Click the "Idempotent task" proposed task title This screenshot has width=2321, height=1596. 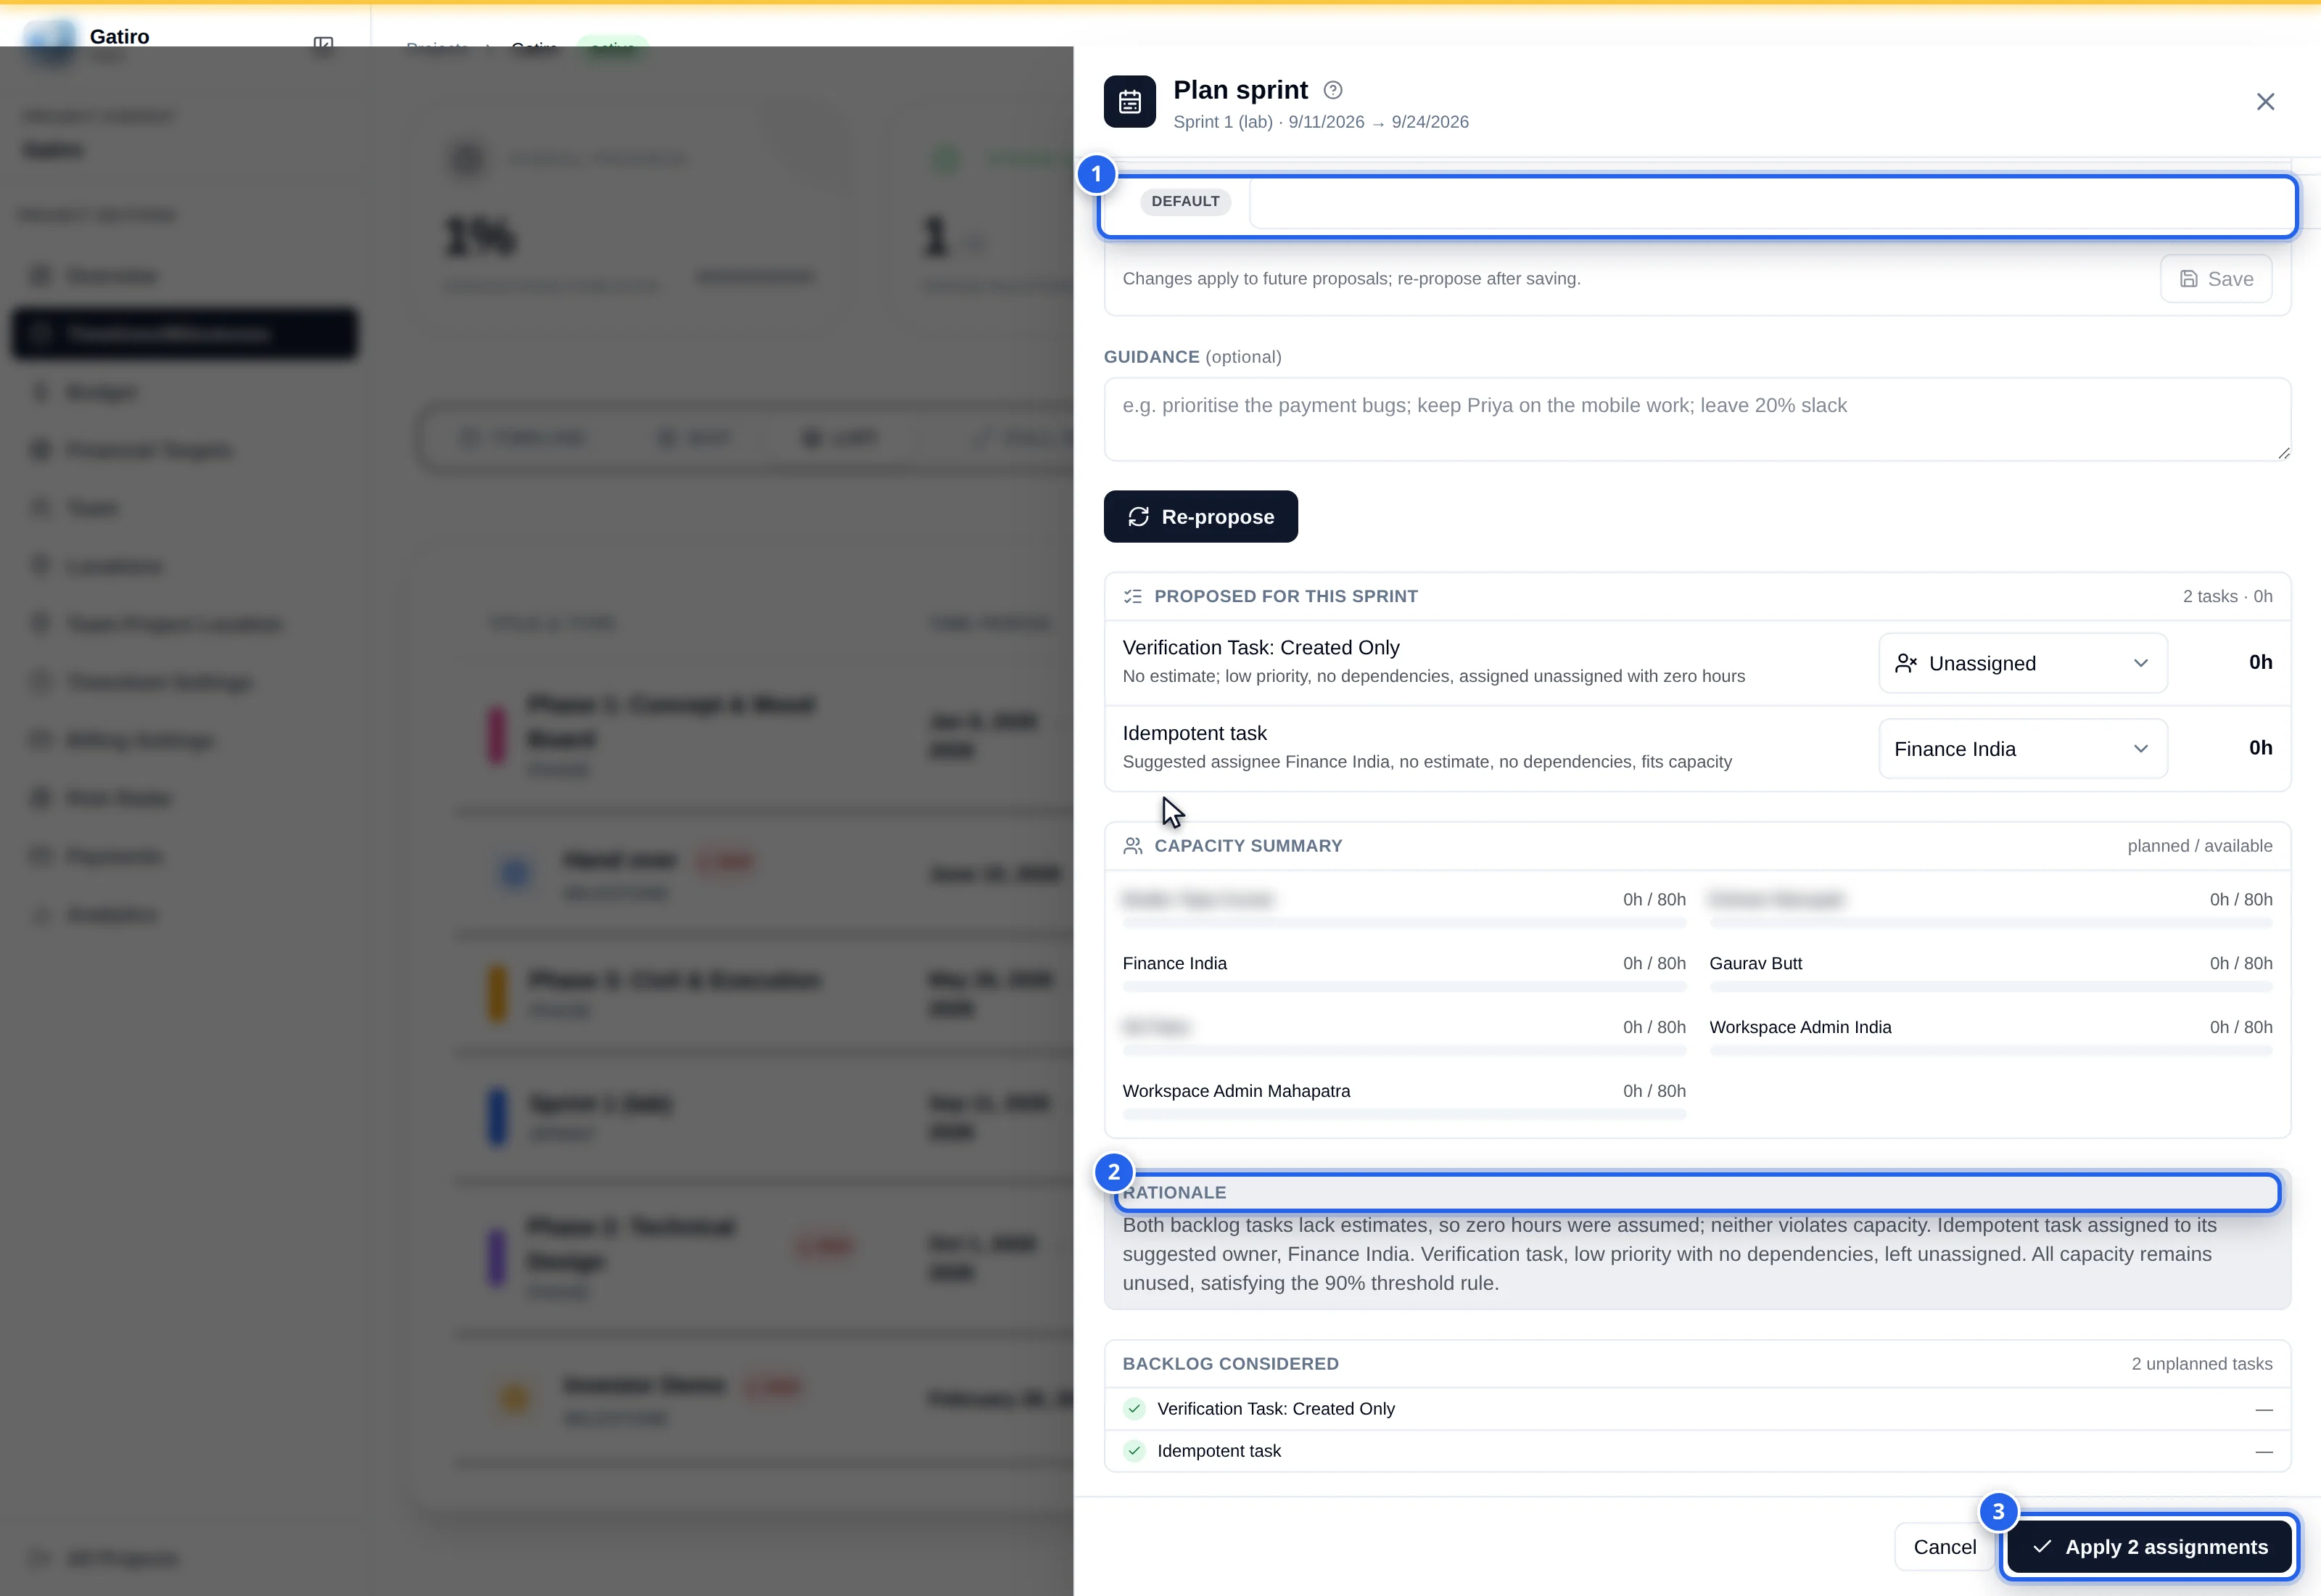pyautogui.click(x=1195, y=733)
